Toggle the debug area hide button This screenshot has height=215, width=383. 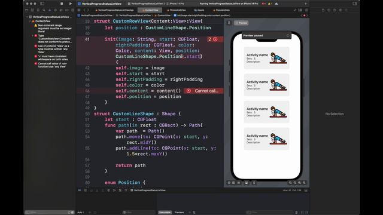tap(306, 190)
